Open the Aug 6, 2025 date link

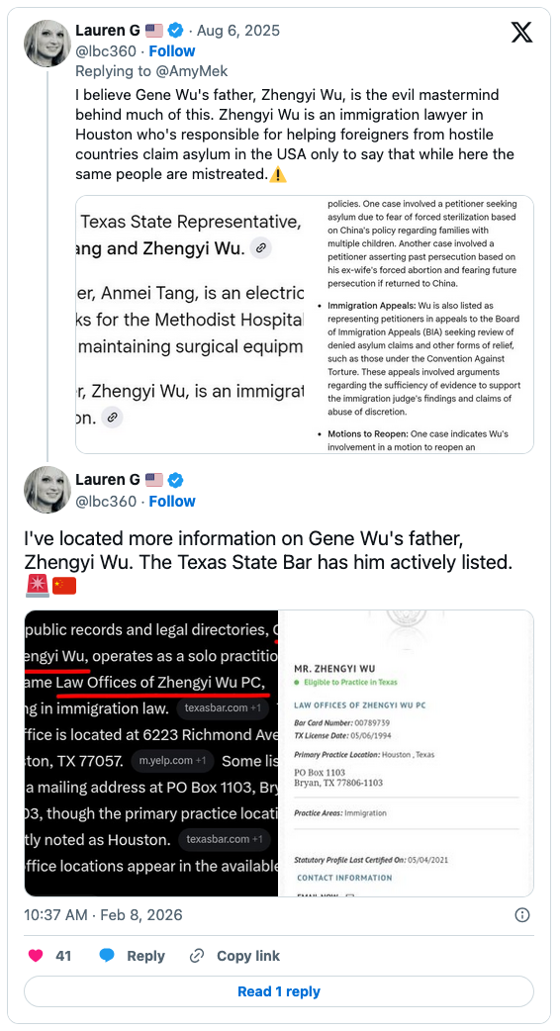tap(237, 31)
